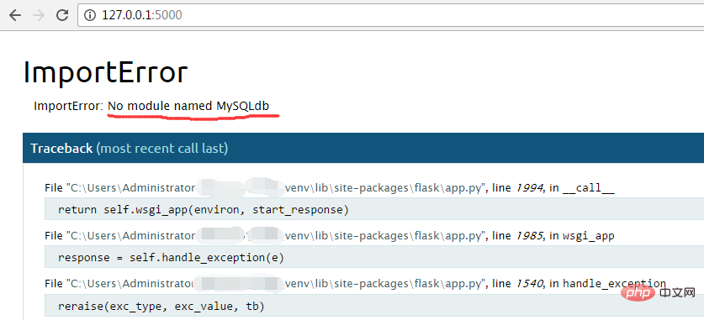The image size is (704, 320).
Task: Open the file line with line 1994 frame
Action: click(330, 188)
